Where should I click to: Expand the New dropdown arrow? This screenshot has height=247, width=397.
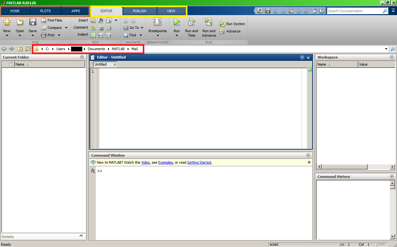coord(7,36)
